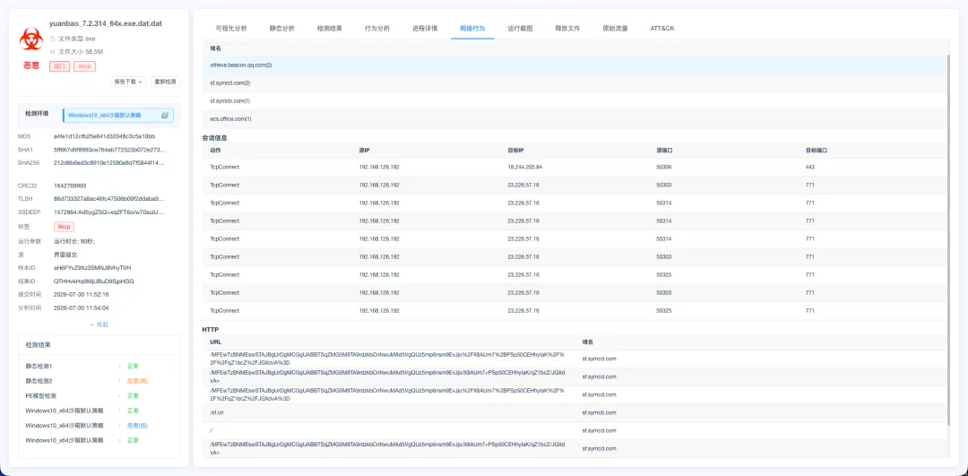Open the 释放文件 tab
The width and height of the screenshot is (968, 476).
click(567, 29)
